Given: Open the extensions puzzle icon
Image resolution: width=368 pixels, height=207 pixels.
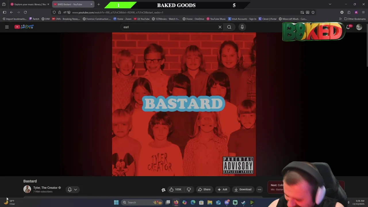Looking at the screenshot, I should click(349, 12).
